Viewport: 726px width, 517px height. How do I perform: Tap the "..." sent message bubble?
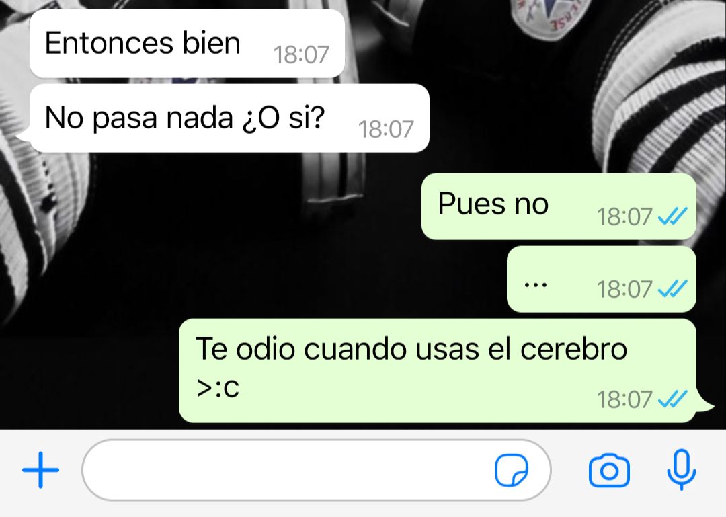pyautogui.click(x=602, y=279)
